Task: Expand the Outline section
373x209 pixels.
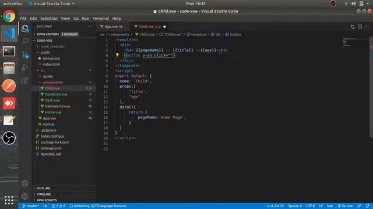Action: click(43, 188)
